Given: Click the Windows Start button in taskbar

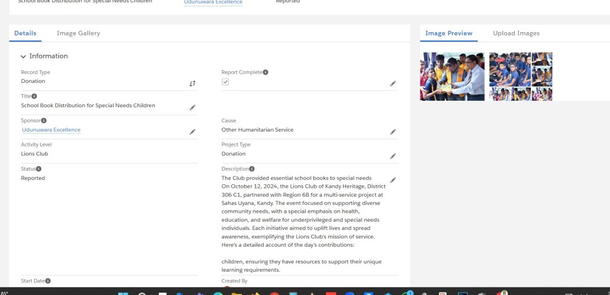Looking at the screenshot, I should pos(123,293).
